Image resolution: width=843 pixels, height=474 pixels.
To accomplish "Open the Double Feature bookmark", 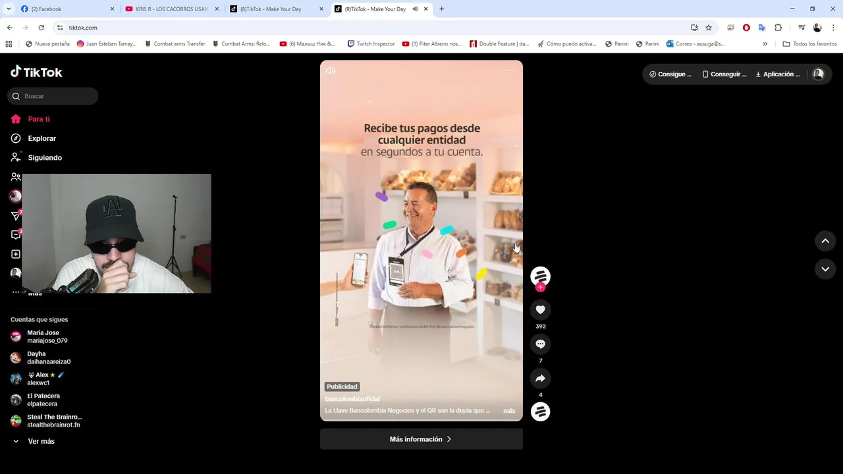I will click(499, 44).
